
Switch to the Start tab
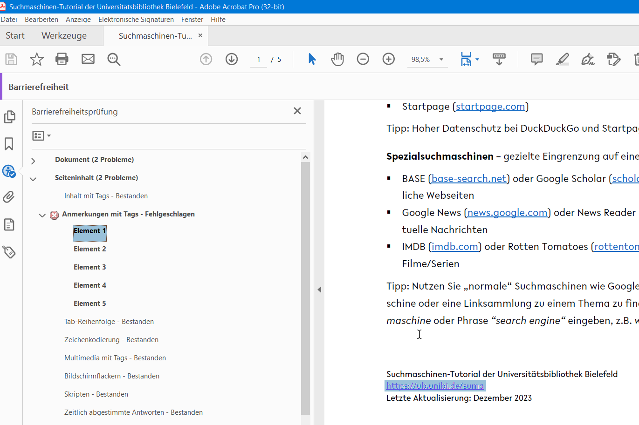15,36
